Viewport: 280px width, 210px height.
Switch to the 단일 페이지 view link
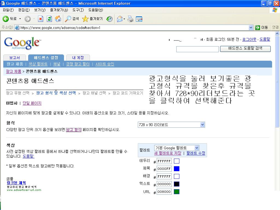pos(32,103)
